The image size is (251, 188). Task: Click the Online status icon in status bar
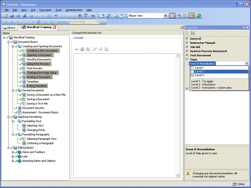point(234,184)
